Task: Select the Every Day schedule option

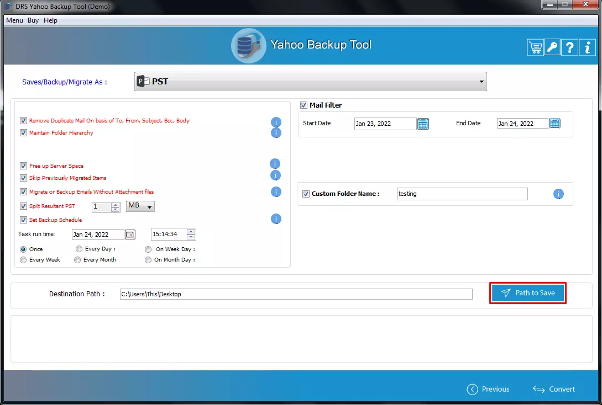Action: 79,249
